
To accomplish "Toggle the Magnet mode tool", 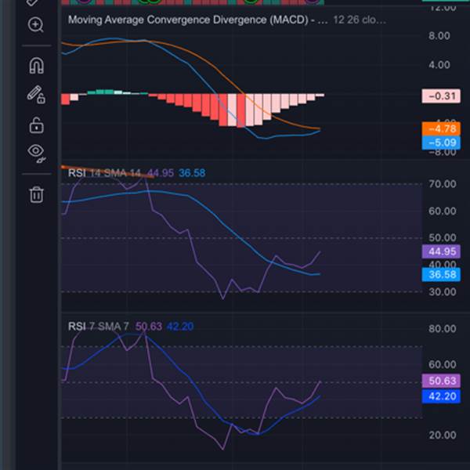I will click(x=36, y=65).
